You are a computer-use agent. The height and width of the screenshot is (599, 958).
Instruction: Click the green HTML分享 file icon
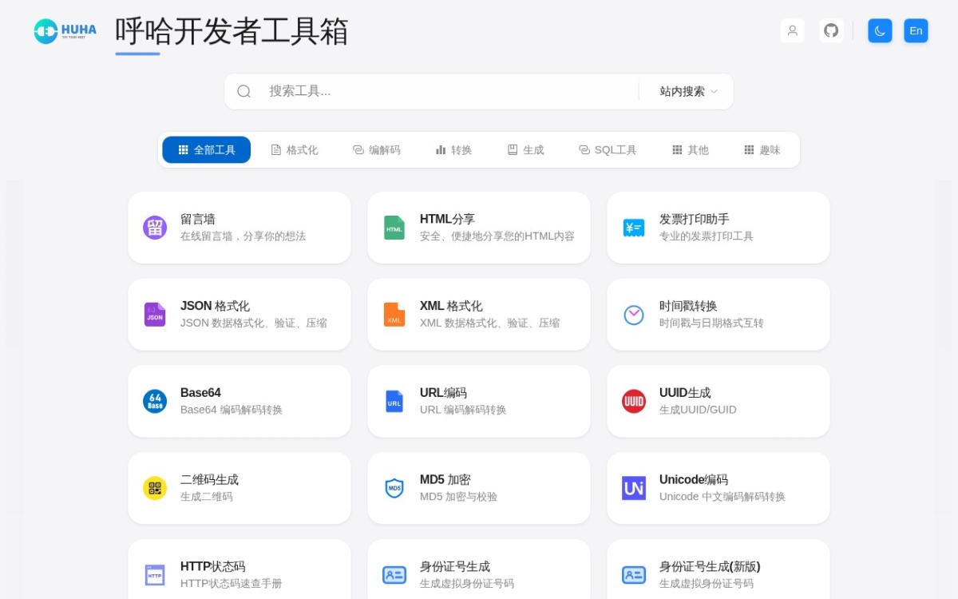394,228
